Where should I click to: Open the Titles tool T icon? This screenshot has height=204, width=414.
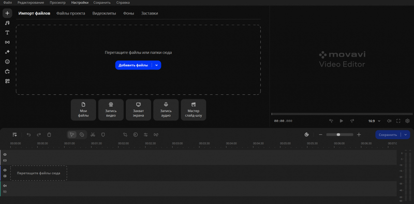click(7, 33)
